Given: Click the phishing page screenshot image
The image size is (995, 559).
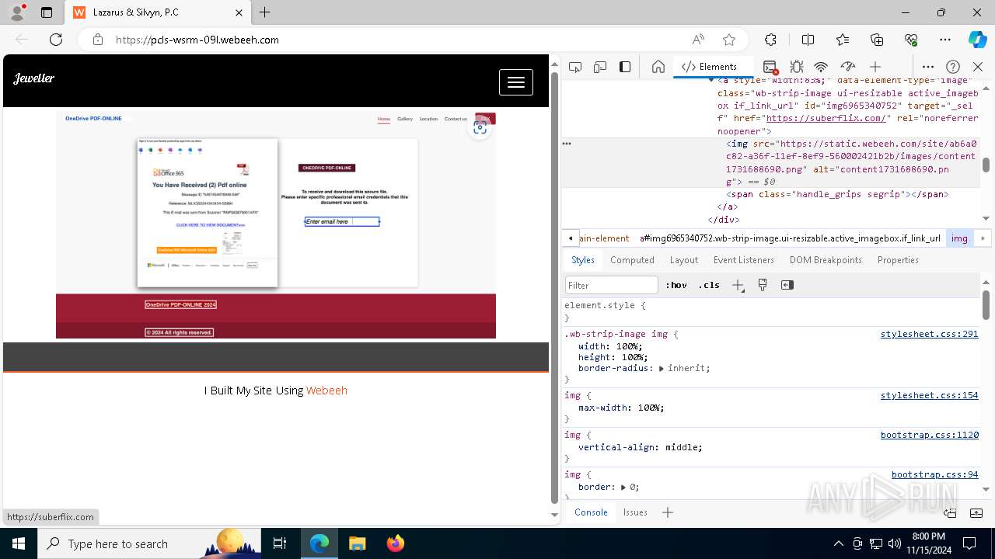Looking at the screenshot, I should (x=276, y=225).
